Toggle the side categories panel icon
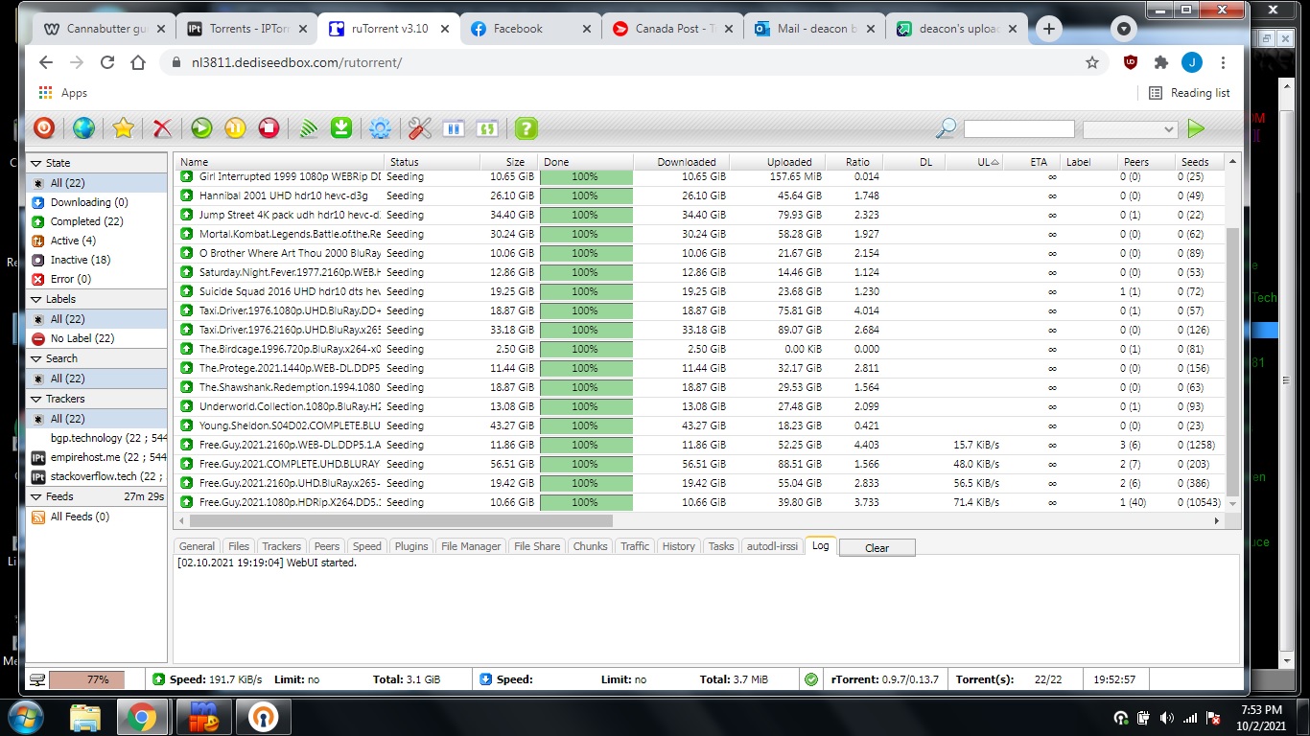Image resolution: width=1310 pixels, height=736 pixels. point(453,127)
